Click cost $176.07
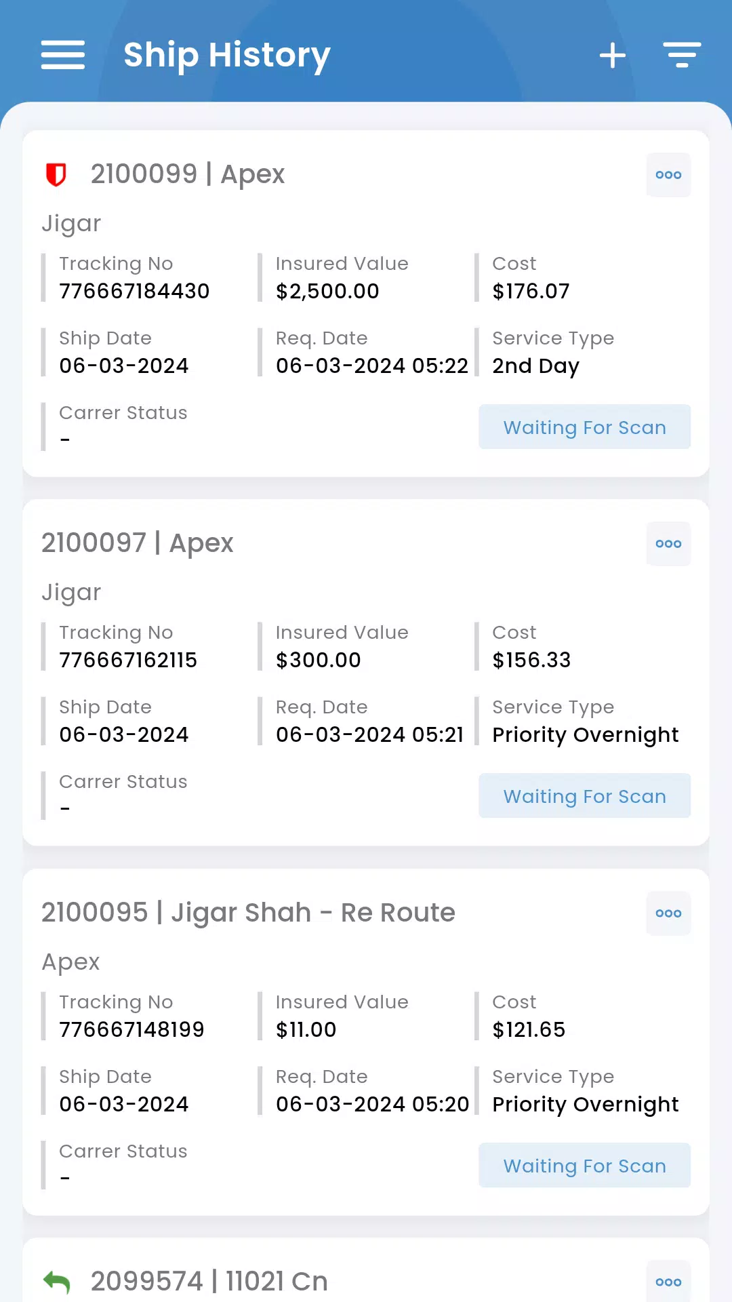This screenshot has height=1302, width=732. [531, 291]
